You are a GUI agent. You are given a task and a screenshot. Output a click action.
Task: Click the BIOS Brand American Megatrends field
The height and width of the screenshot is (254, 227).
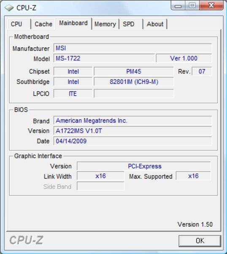tap(132, 121)
